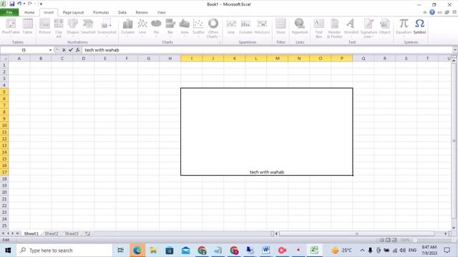Click the Save icon in Quick Access Toolbar
Viewport: 458px width, 257px height.
pos(12,4)
